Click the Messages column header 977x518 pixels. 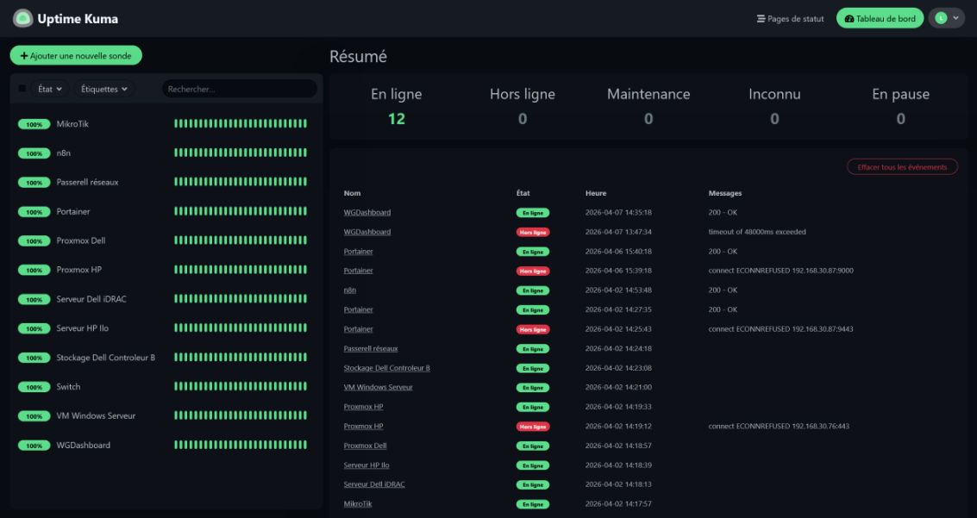pyautogui.click(x=725, y=193)
